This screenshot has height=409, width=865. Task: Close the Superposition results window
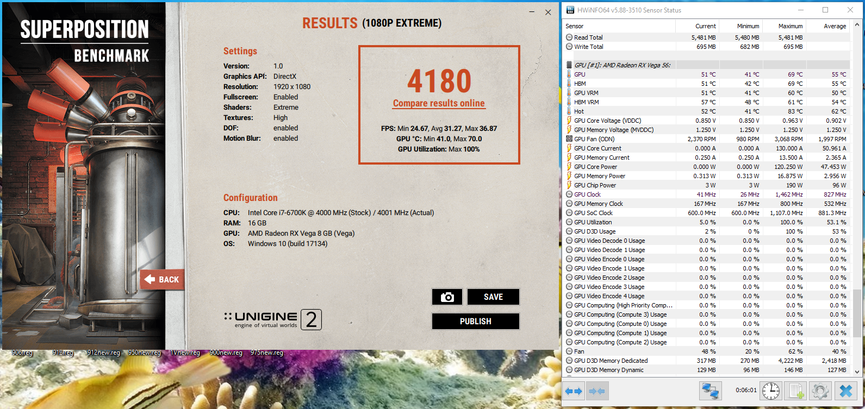[x=548, y=12]
